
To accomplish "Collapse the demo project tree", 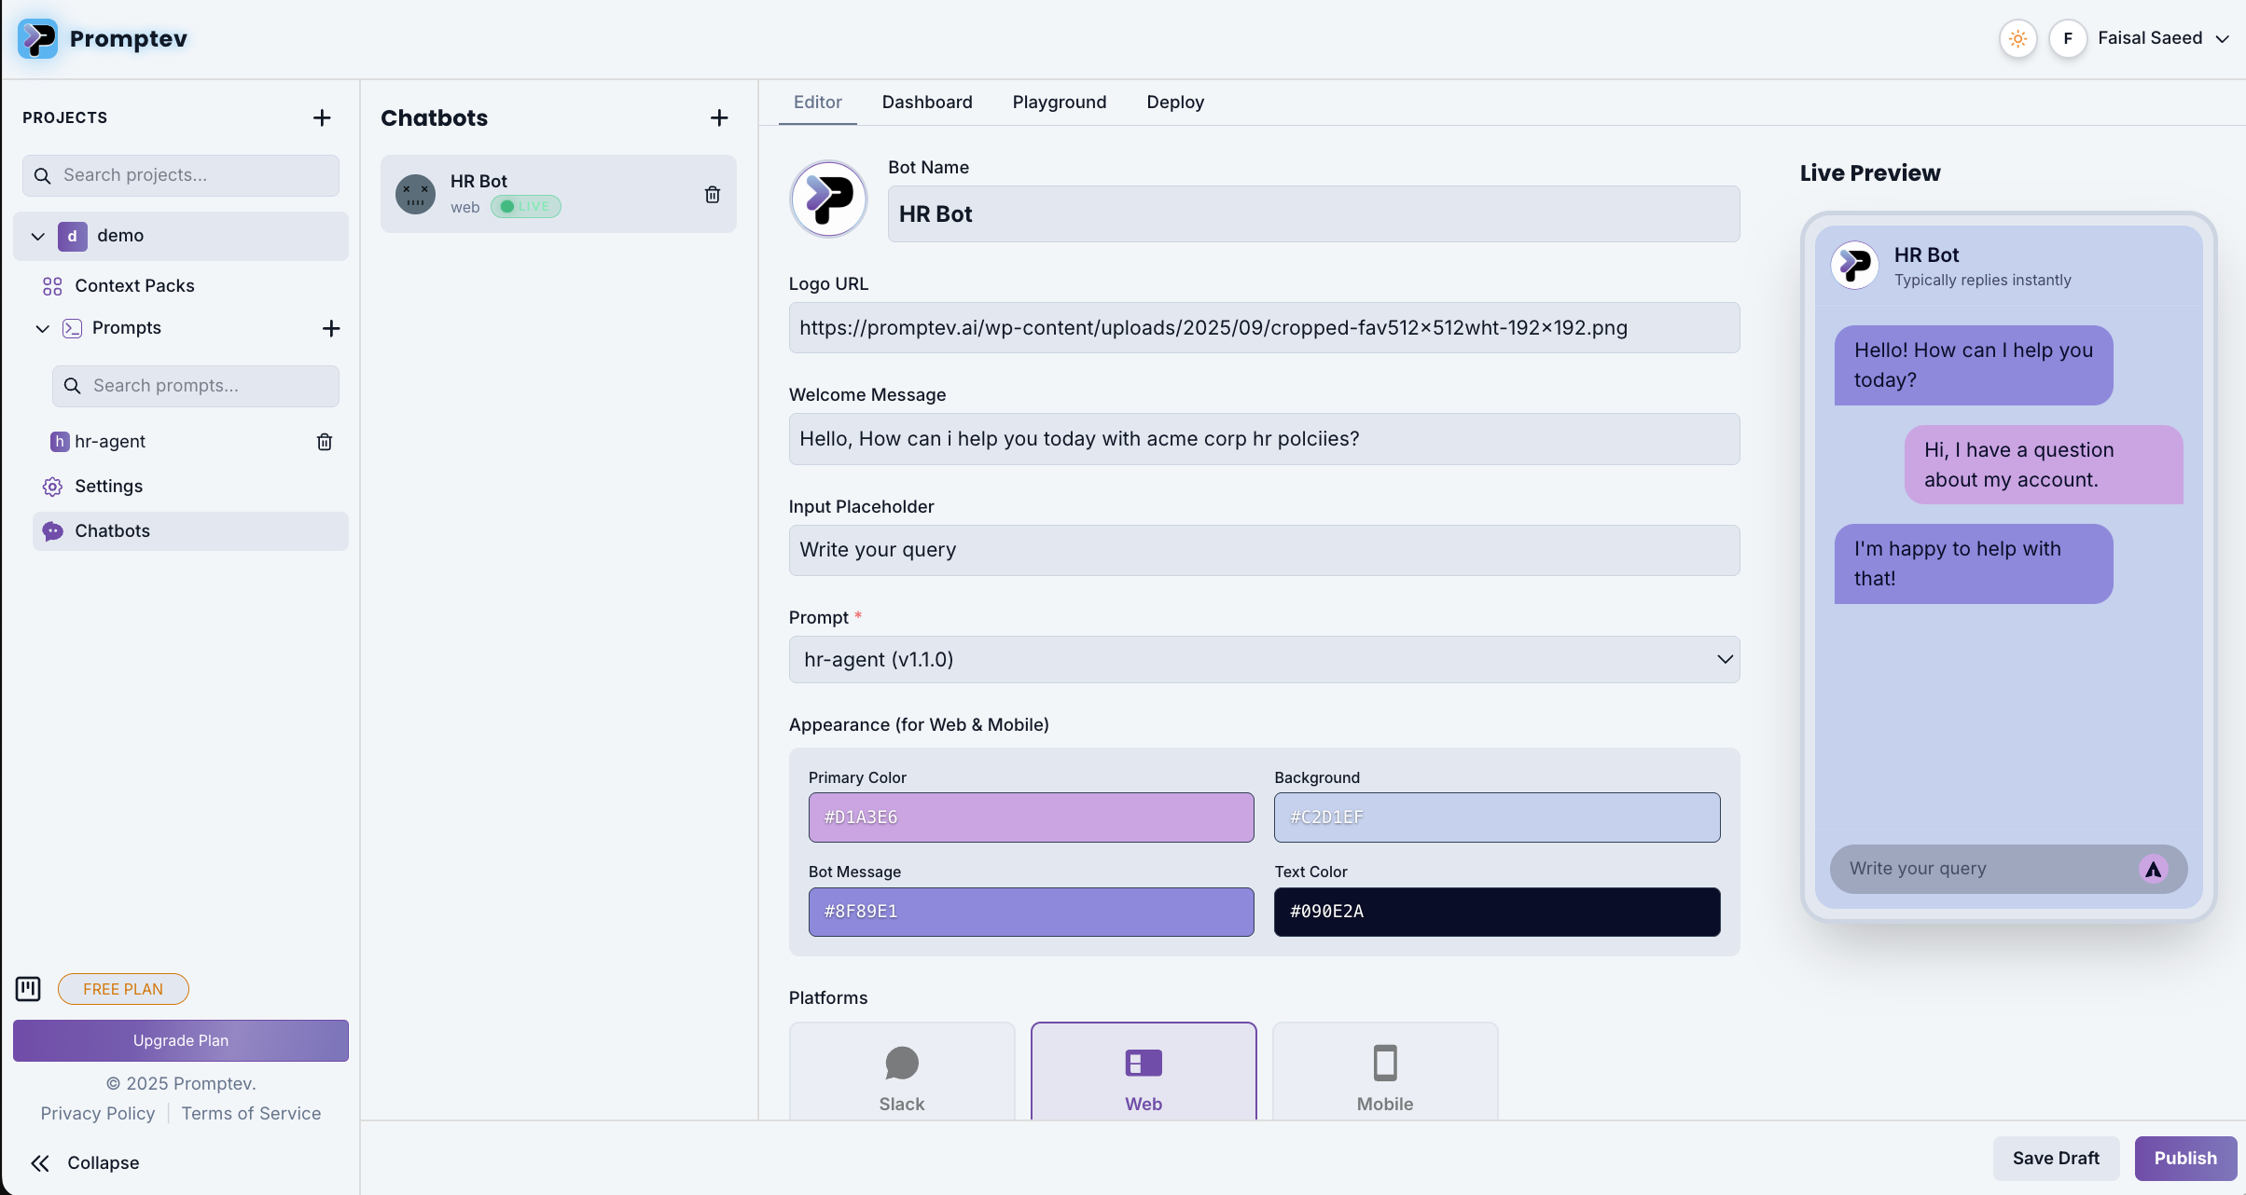I will (x=38, y=236).
